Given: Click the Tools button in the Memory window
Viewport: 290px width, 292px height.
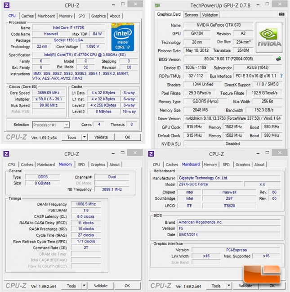Looking at the screenshot, I should pyautogui.click(x=71, y=286).
